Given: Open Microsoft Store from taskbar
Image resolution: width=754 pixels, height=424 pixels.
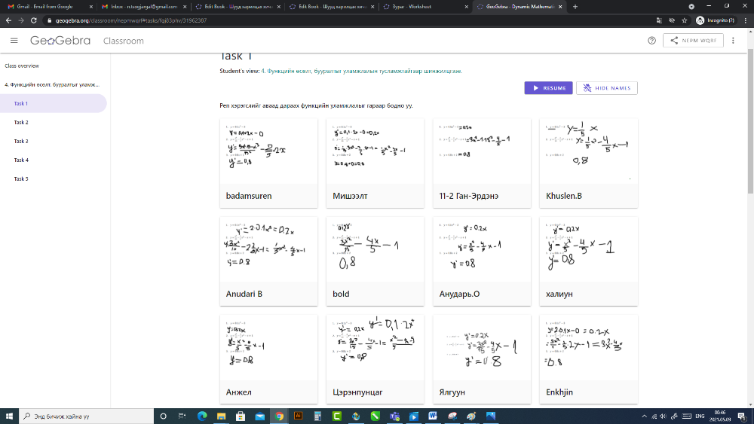Looking at the screenshot, I should pos(241,416).
